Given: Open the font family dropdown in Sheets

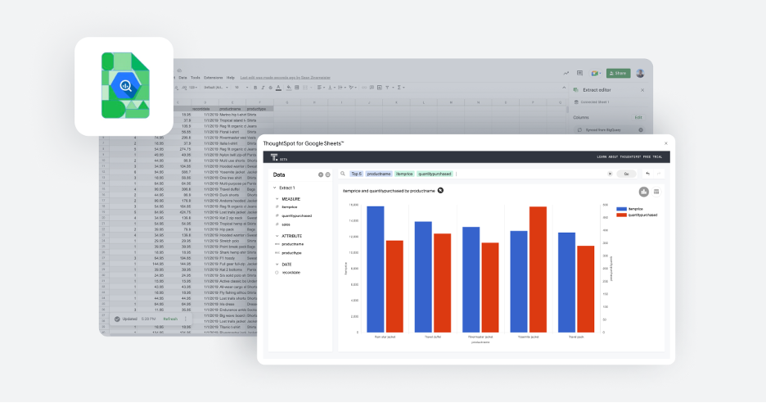Looking at the screenshot, I should [x=216, y=88].
